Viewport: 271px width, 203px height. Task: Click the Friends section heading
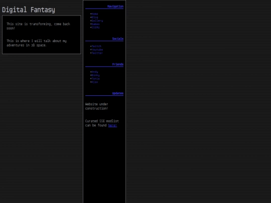pyautogui.click(x=118, y=64)
